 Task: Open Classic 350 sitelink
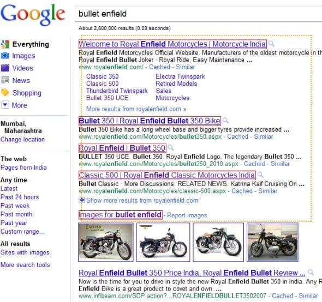click(103, 76)
